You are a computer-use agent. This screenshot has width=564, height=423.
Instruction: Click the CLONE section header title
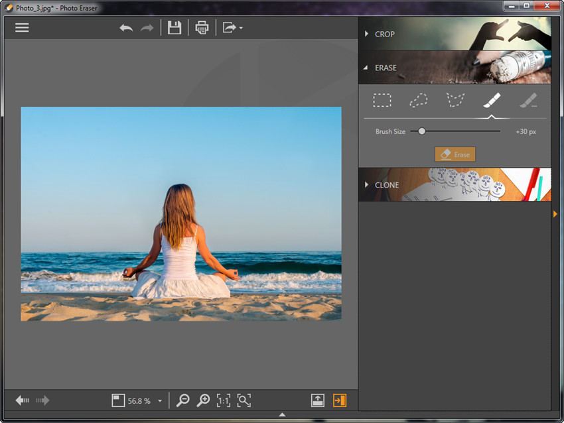pos(387,185)
